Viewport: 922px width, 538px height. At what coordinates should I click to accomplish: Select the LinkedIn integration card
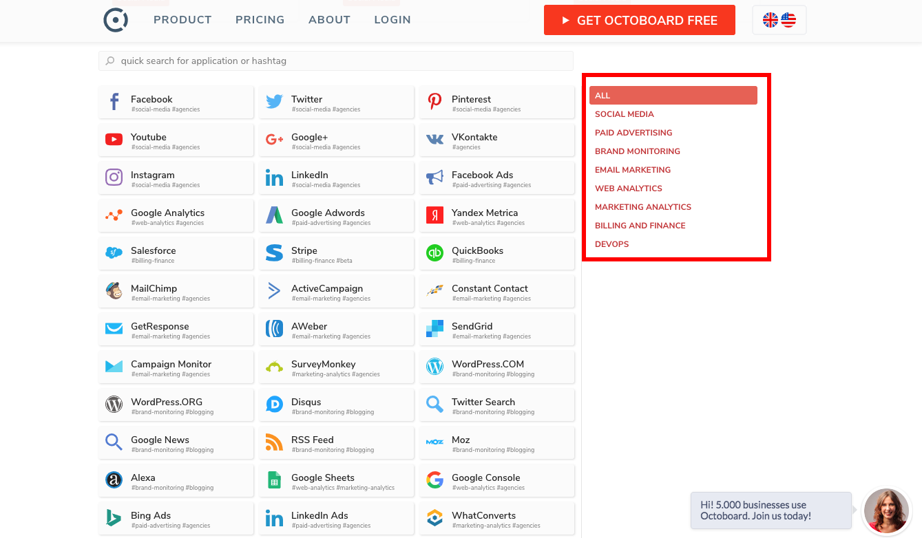(337, 178)
